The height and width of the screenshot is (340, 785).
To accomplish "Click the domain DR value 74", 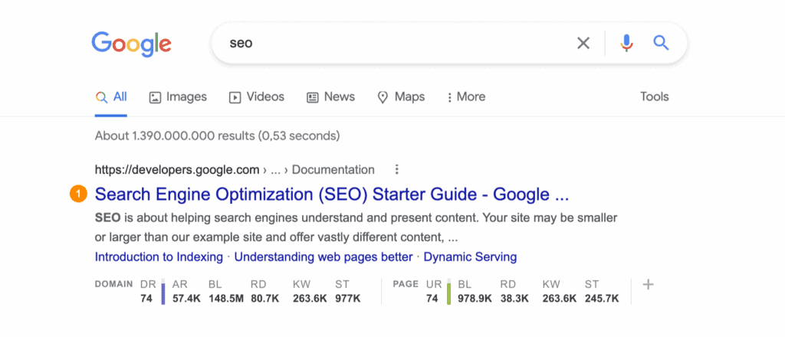I will [x=146, y=299].
